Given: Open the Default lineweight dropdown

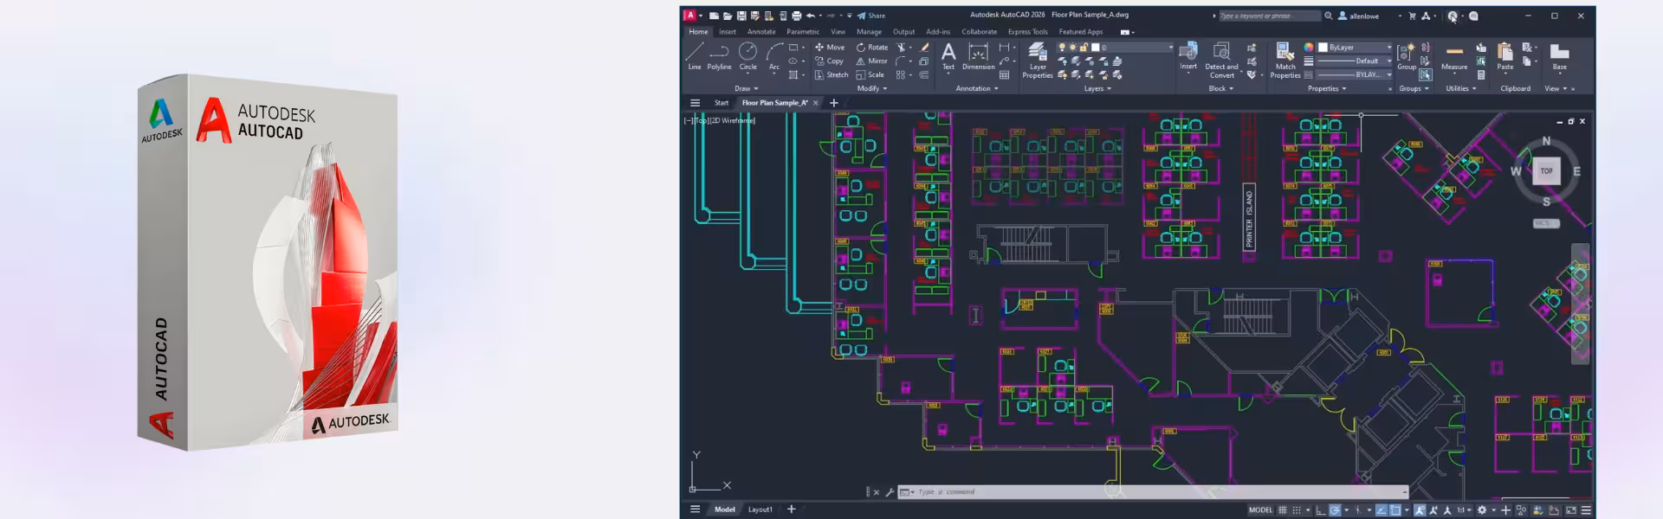Looking at the screenshot, I should [x=1355, y=61].
